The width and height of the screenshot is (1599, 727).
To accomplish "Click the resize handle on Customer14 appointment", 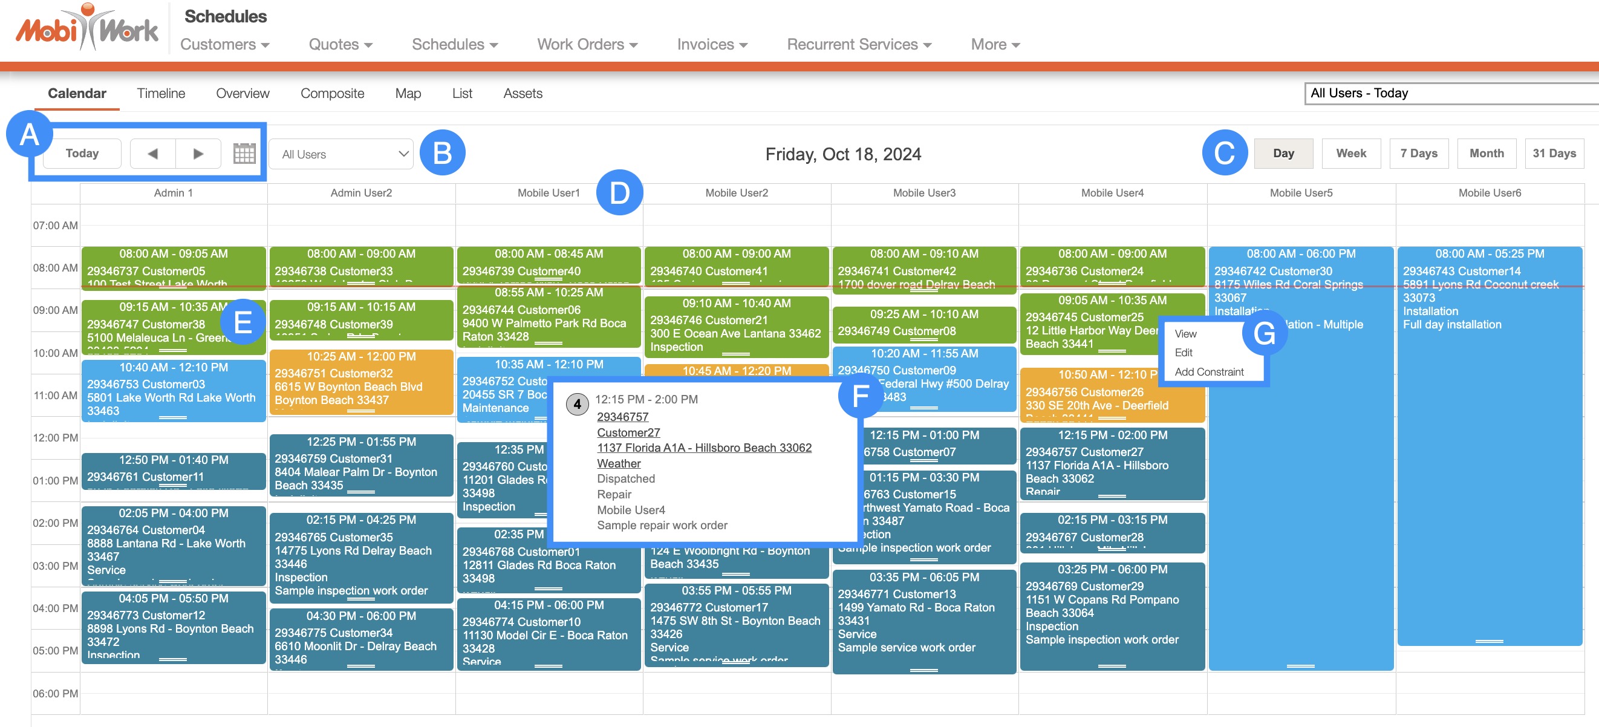I will tap(1488, 641).
